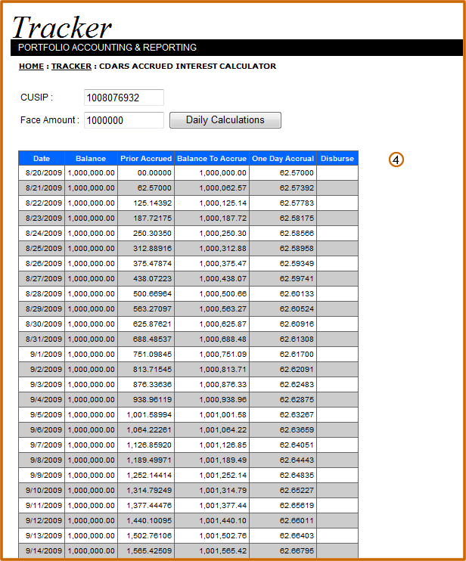Click prior accrued value 1,001.58994
This screenshot has height=561, width=466.
coord(146,414)
